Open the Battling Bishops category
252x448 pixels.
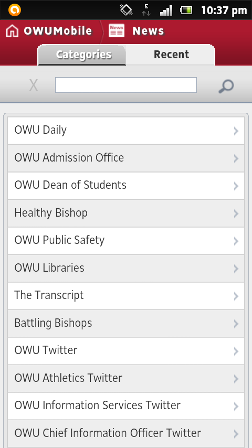pyautogui.click(x=126, y=324)
